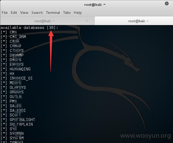Image resolution: width=173 pixels, height=143 pixels.
Task: Click the database entry ending in 'QING'
Action: tap(16, 69)
